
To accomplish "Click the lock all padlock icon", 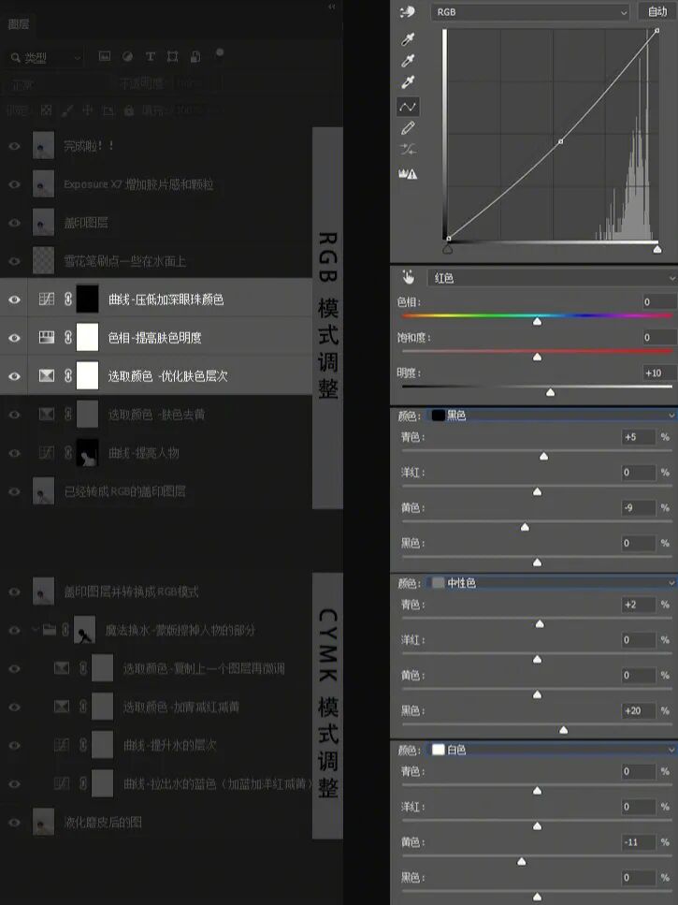I will [129, 109].
